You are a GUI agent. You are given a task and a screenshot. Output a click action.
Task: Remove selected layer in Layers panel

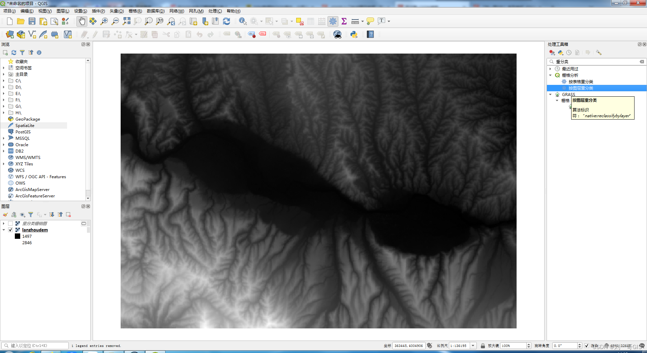[x=68, y=215]
